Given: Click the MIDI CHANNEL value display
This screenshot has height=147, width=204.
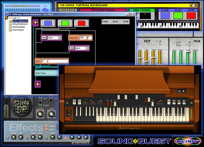Looking at the screenshot, I should pyautogui.click(x=145, y=16).
